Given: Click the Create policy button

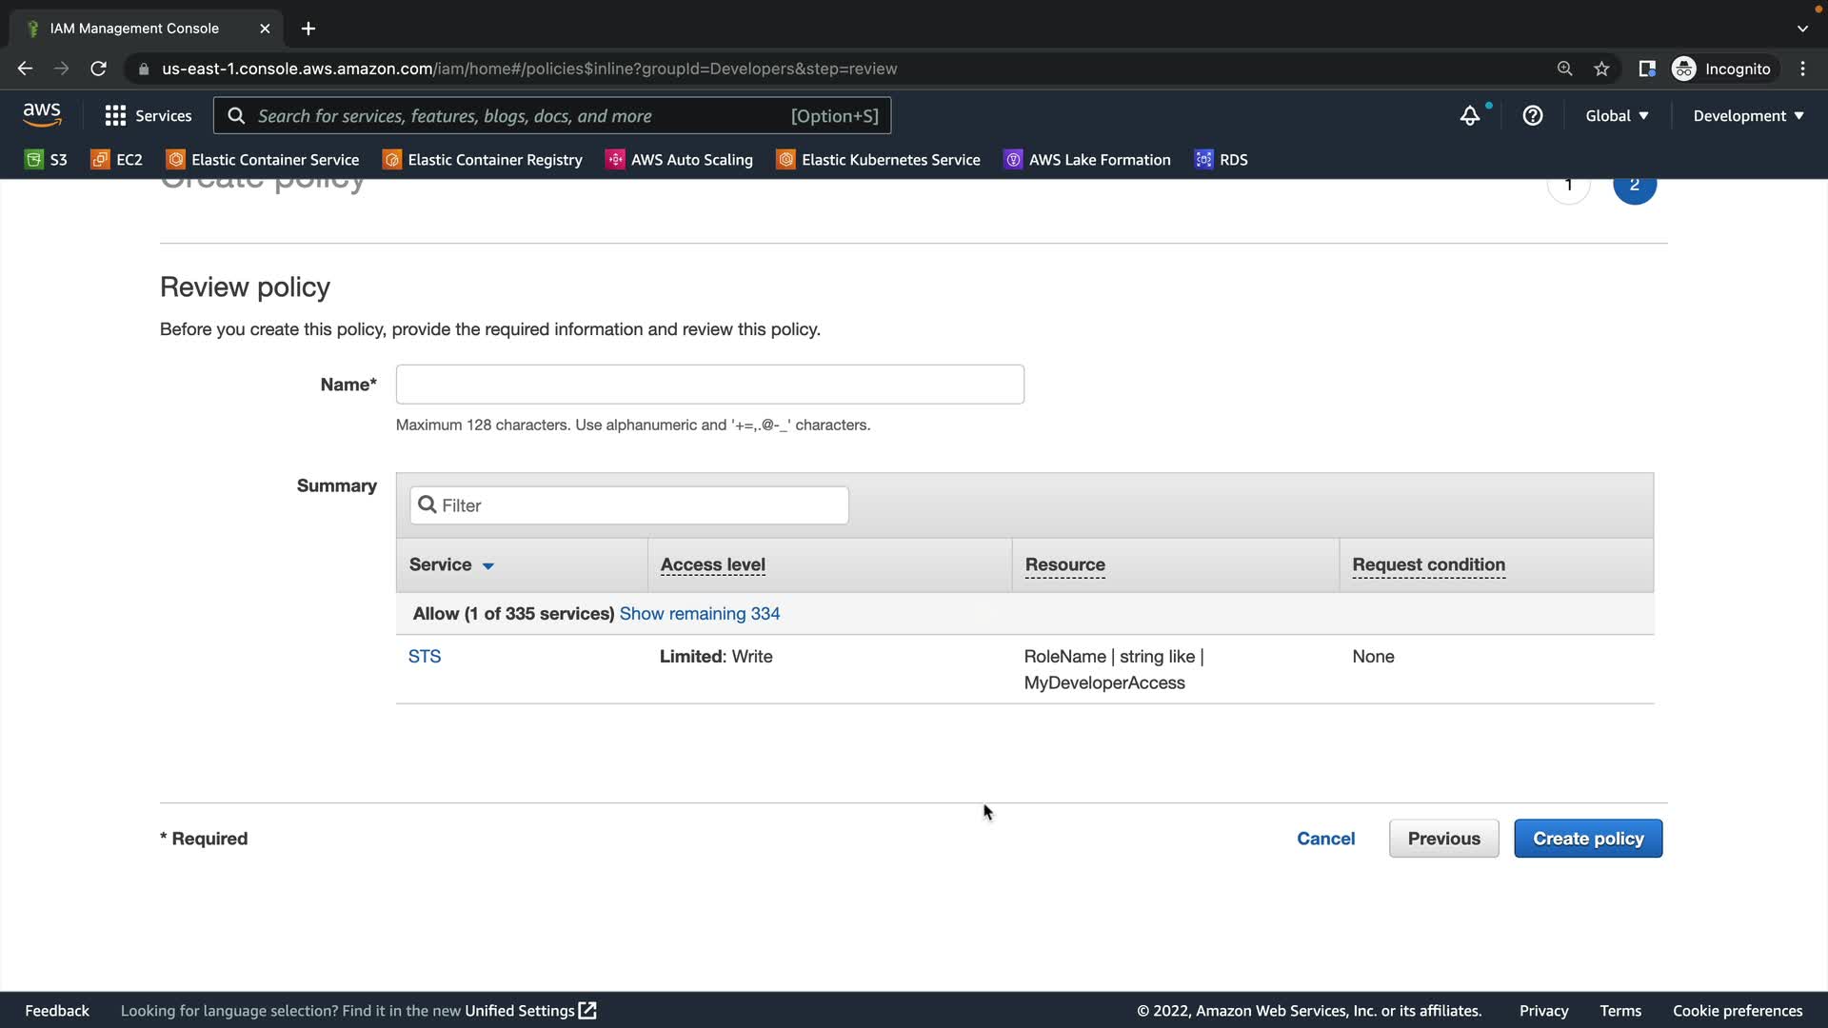Looking at the screenshot, I should [x=1587, y=839].
